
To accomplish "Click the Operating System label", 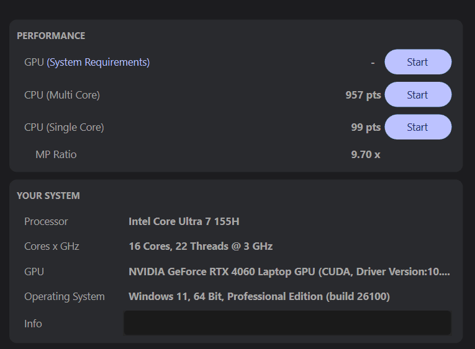I will [65, 297].
